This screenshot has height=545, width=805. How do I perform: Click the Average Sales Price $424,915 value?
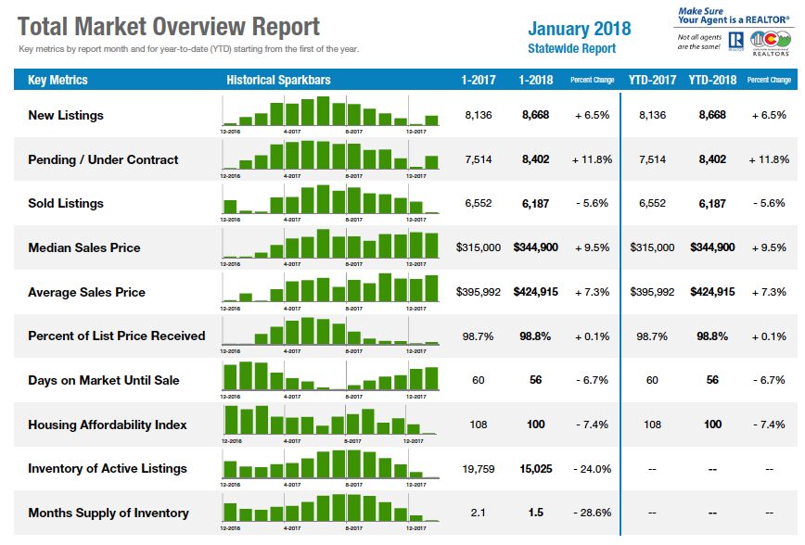(x=535, y=292)
